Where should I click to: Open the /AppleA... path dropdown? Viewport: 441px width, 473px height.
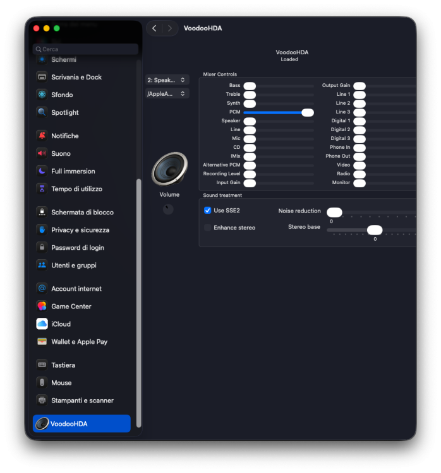tap(167, 93)
